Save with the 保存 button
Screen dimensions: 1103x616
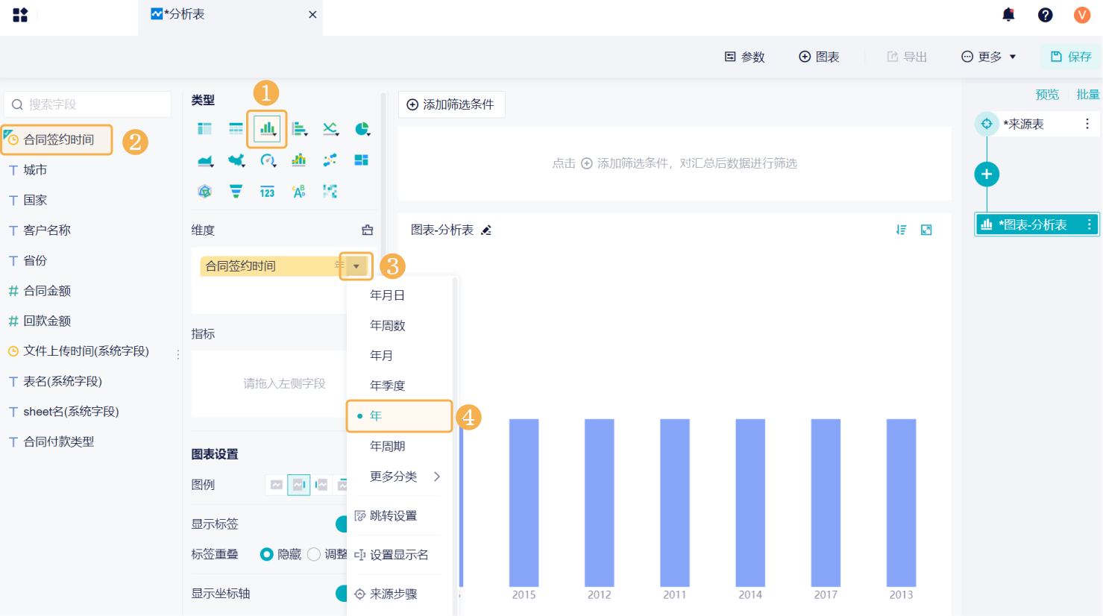(x=1071, y=57)
